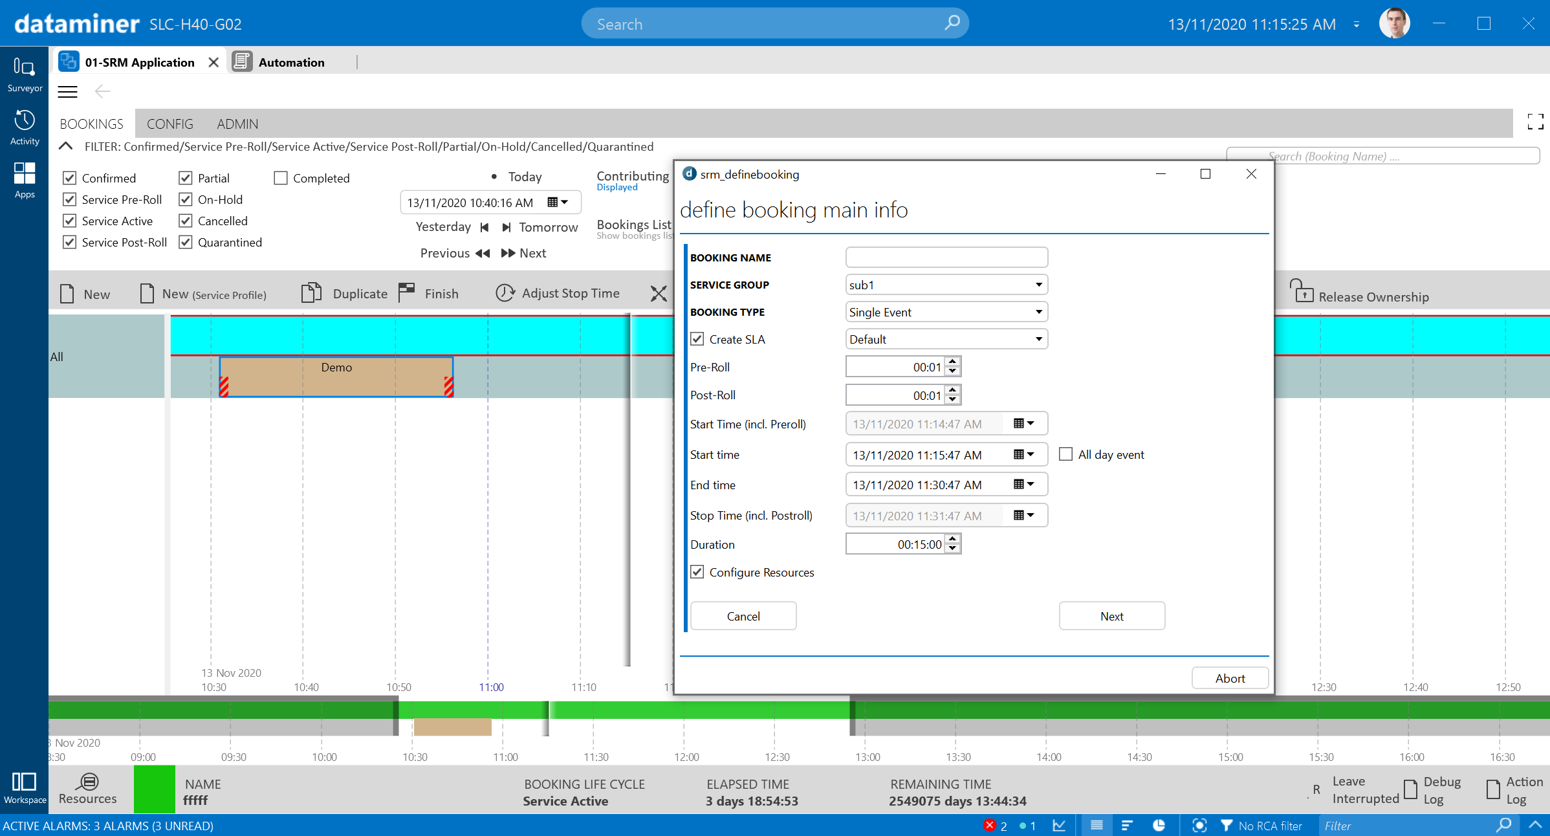Click the Abort button
Viewport: 1550px width, 836px height.
point(1228,677)
